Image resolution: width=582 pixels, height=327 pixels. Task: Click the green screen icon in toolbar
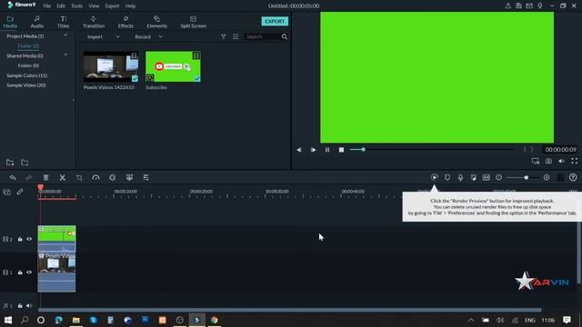pos(129,178)
